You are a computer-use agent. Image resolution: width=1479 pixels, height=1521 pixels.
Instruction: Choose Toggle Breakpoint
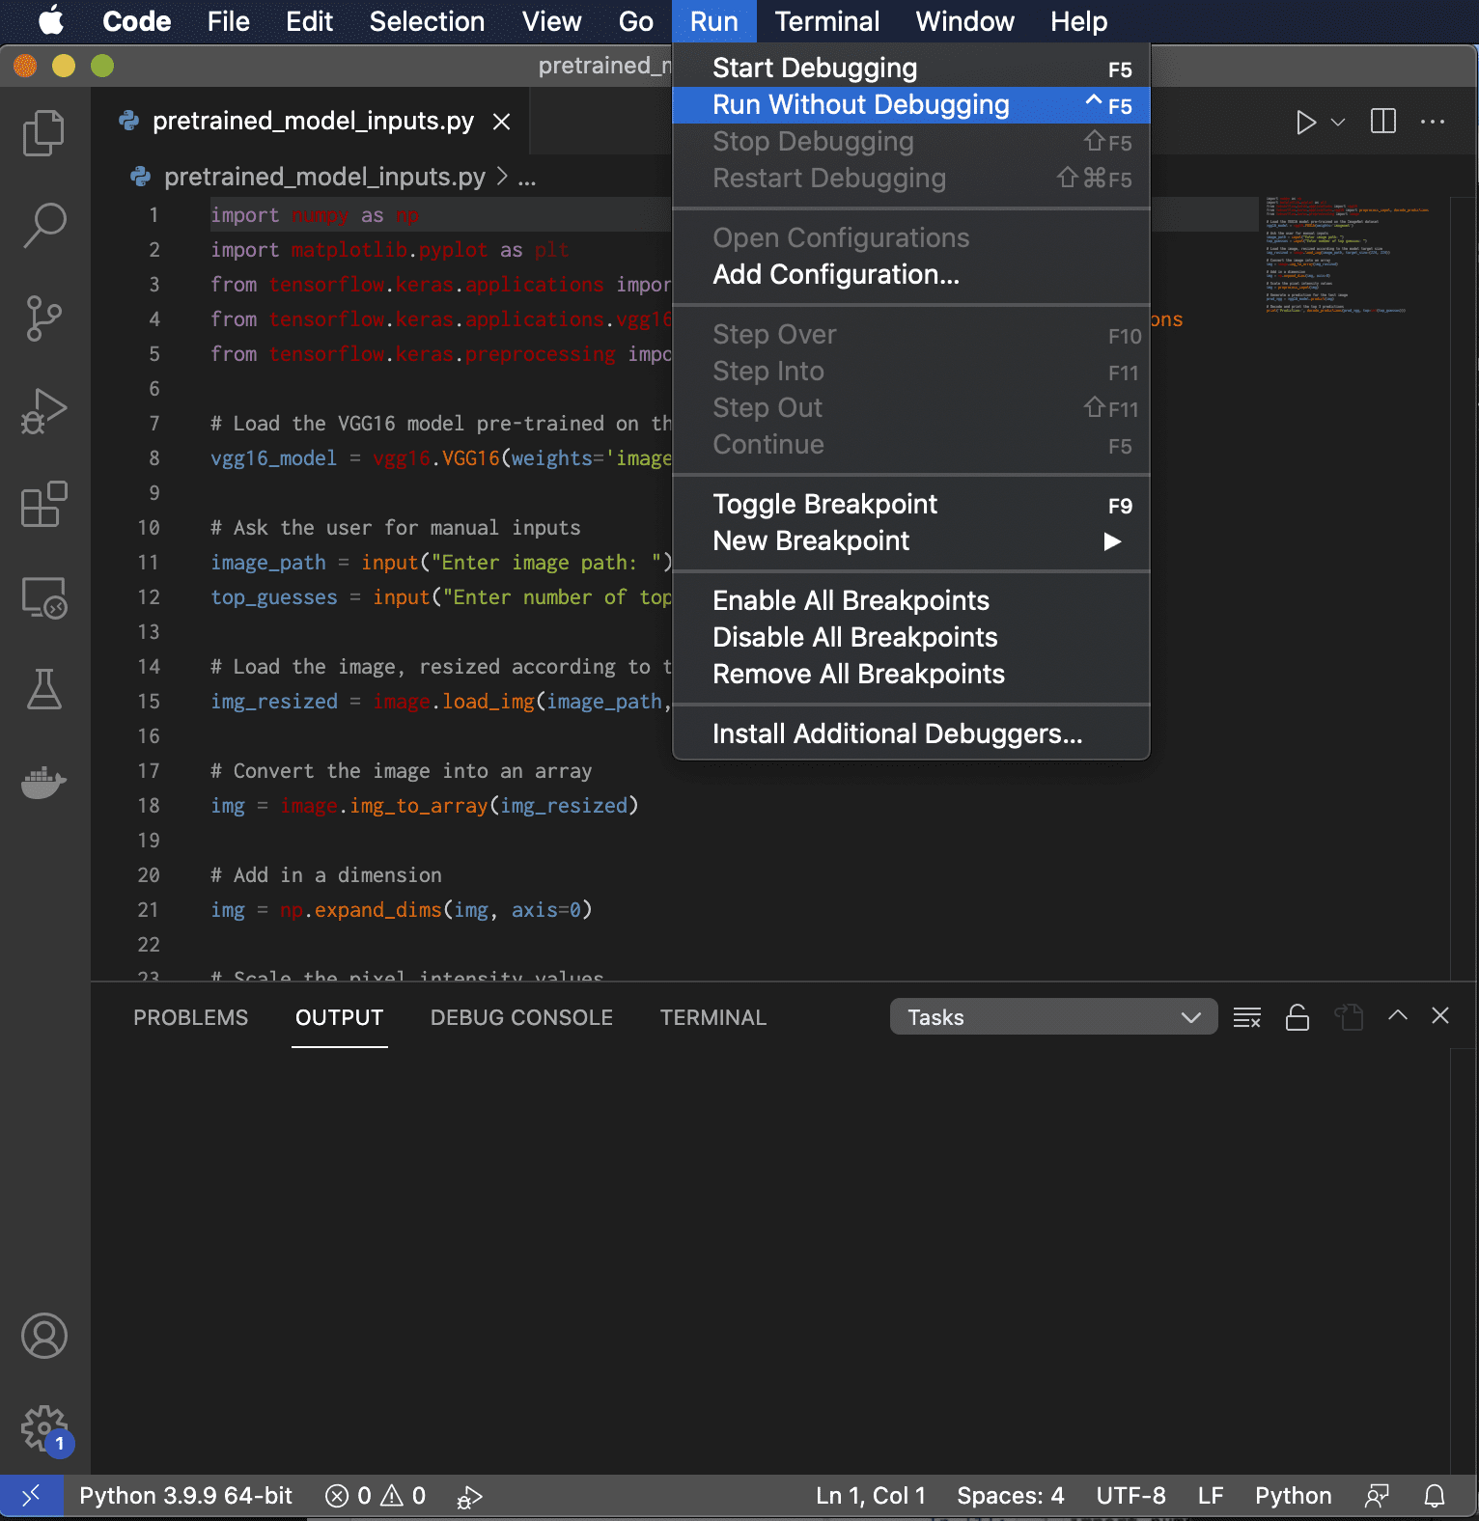point(910,505)
